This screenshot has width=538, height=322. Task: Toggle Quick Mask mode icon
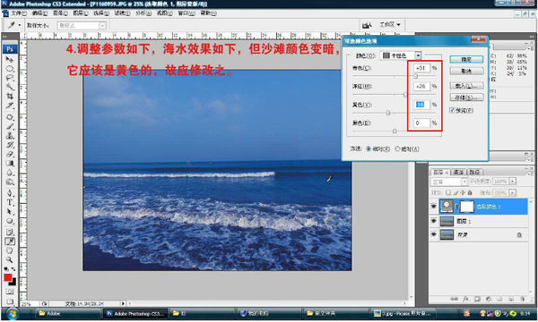[x=10, y=292]
